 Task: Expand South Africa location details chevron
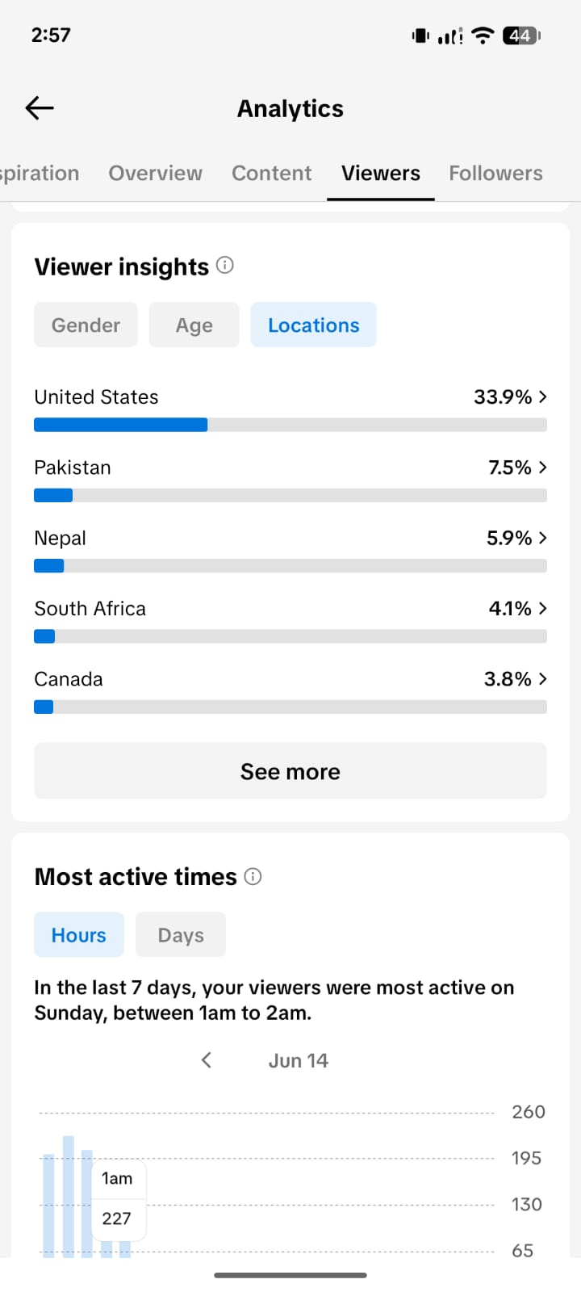(543, 608)
